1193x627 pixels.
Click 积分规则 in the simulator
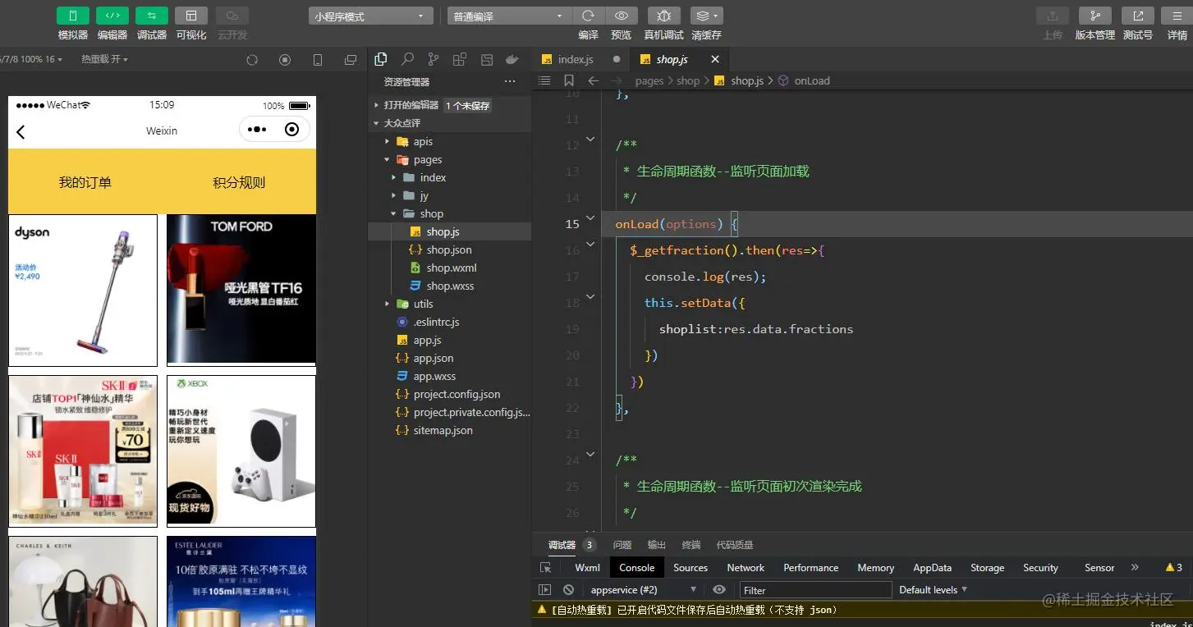point(239,182)
